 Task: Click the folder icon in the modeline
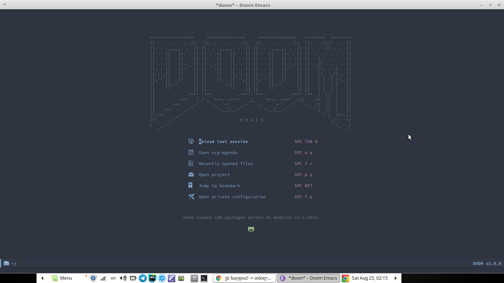(x=6, y=263)
